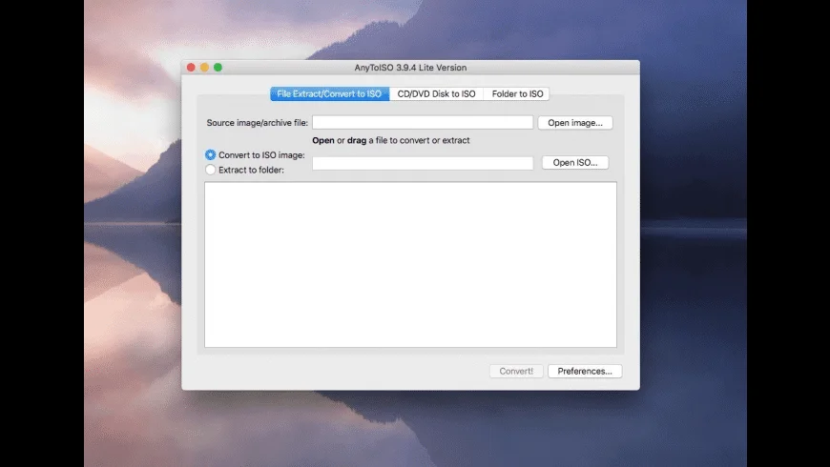This screenshot has width=830, height=467.
Task: Click the AnyToISO 3.9.4 Lite Version title
Action: point(410,68)
